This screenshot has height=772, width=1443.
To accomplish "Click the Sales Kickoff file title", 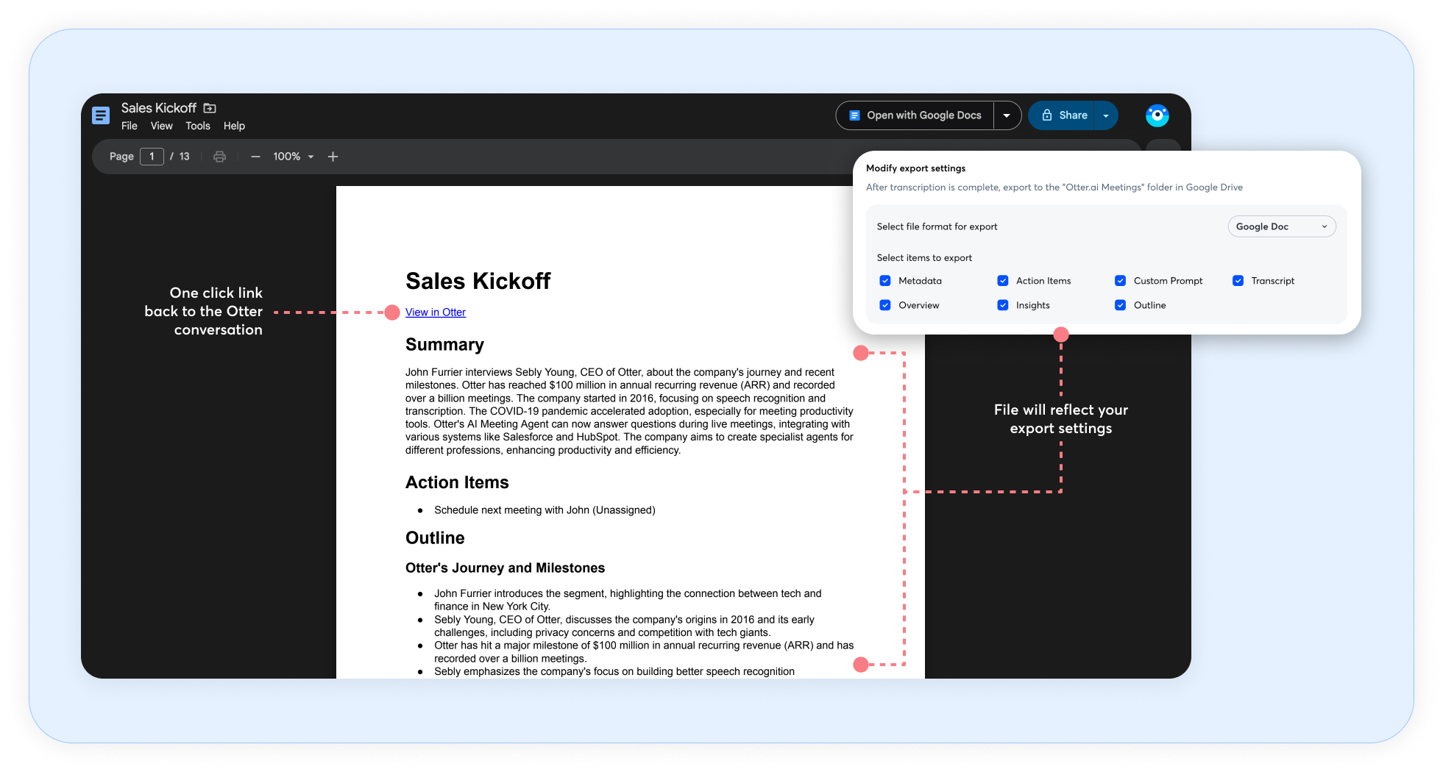I will coord(159,108).
